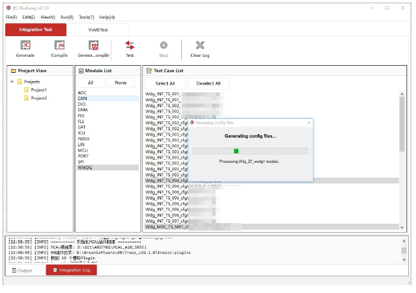
Task: Switch to the VsMDTest tab
Action: (x=99, y=30)
